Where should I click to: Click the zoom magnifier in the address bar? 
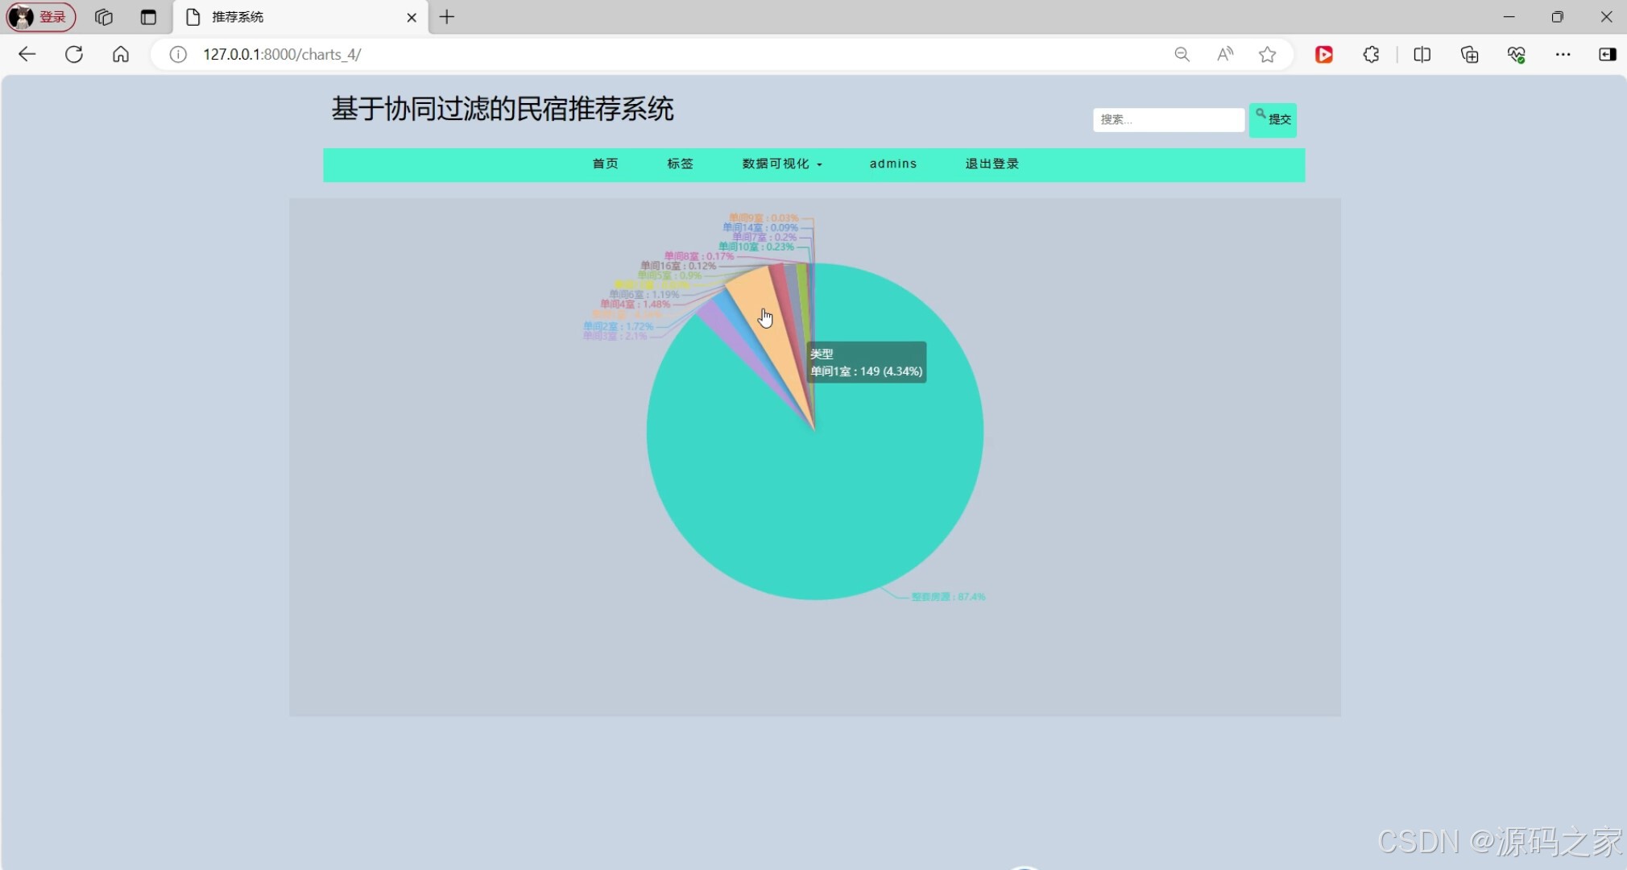point(1182,54)
